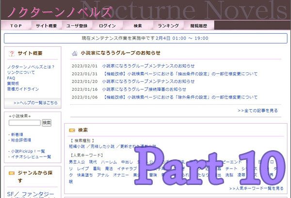Click the yellow icon beside 検索 heading
Viewport: 291px width, 198px height.
(72, 130)
